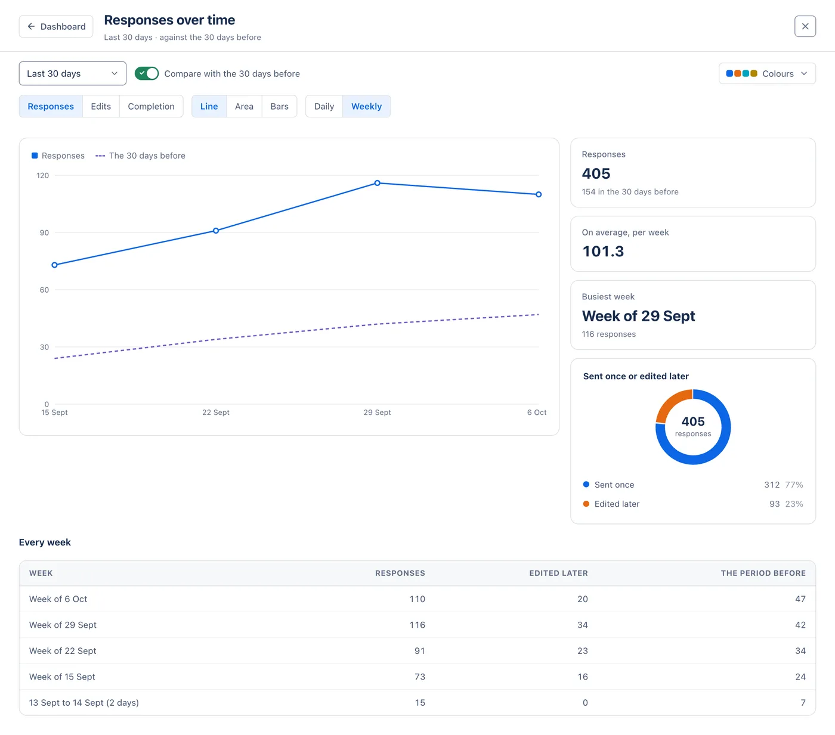Sort by The period before column header
This screenshot has width=835, height=735.
[x=763, y=573]
